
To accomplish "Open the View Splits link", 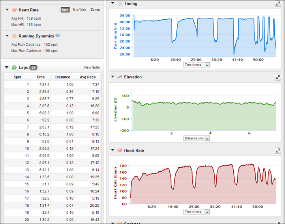I will [92, 68].
